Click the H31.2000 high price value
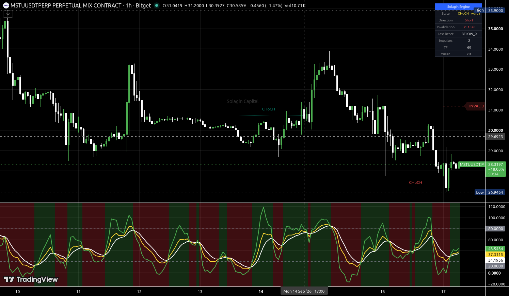Viewport: 509px width, 296px height. point(194,5)
